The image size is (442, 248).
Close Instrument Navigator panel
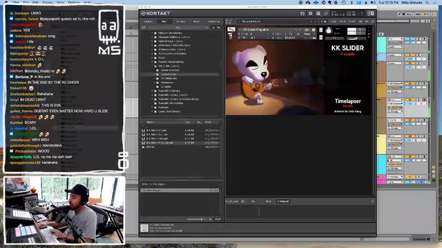(x=220, y=184)
